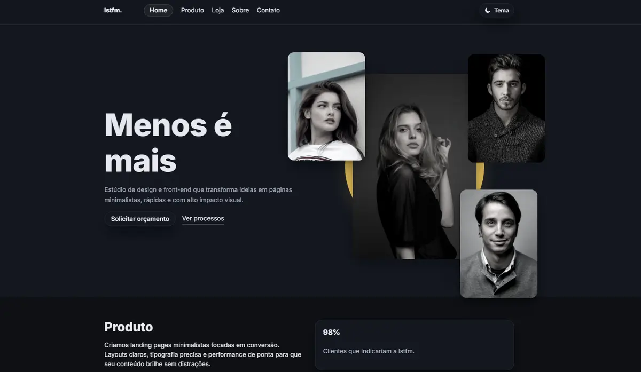Click the woman in white shirt photo
Image resolution: width=641 pixels, height=372 pixels.
[x=326, y=106]
